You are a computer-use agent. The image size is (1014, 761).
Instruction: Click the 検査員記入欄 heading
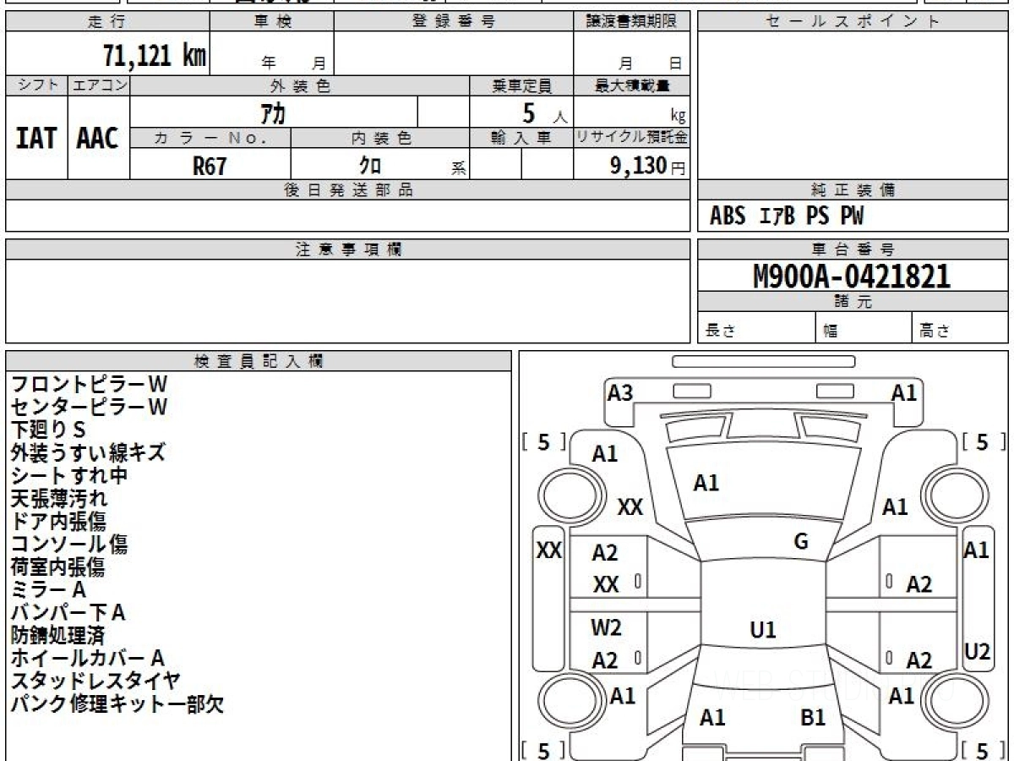click(x=259, y=361)
